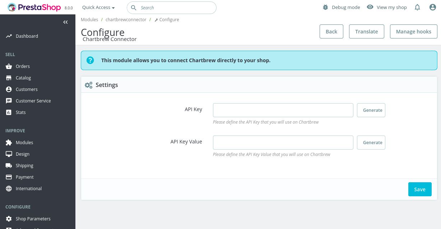Open Shop Parameters in sidebar

pyautogui.click(x=33, y=219)
